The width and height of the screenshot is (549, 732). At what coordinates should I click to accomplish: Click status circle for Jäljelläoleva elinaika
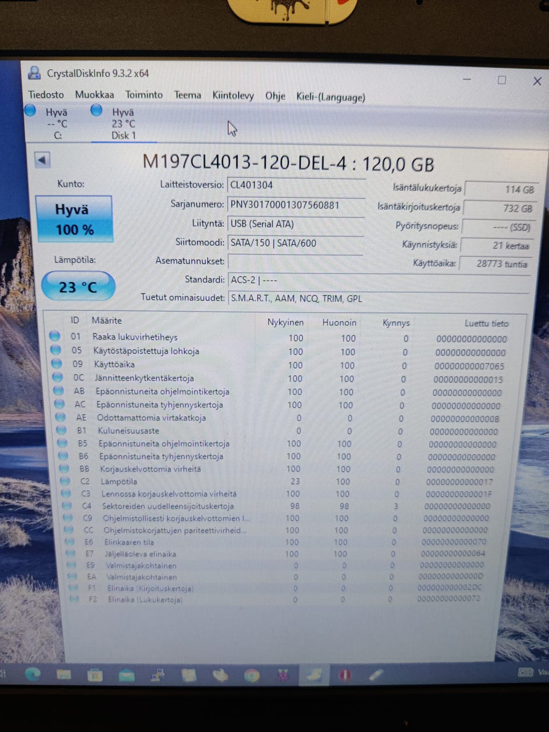coord(71,554)
